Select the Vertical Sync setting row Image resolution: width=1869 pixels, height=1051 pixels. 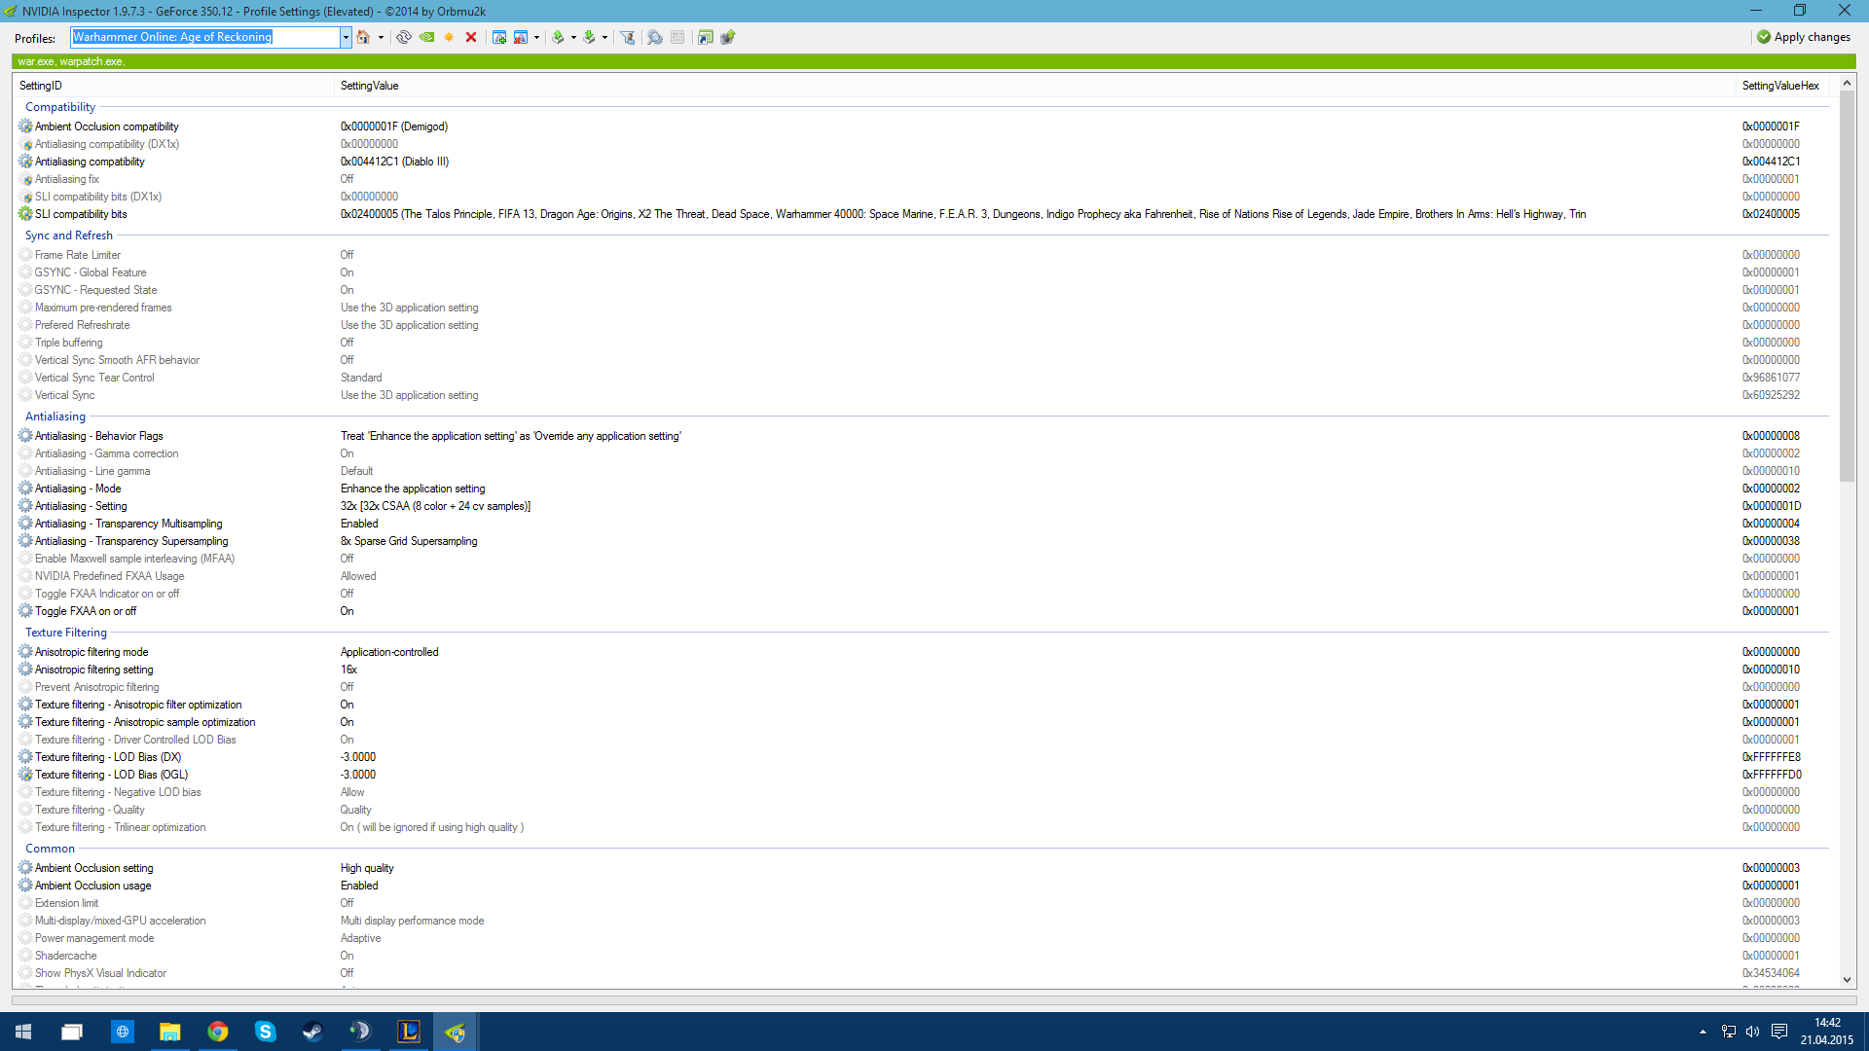pyautogui.click(x=921, y=395)
